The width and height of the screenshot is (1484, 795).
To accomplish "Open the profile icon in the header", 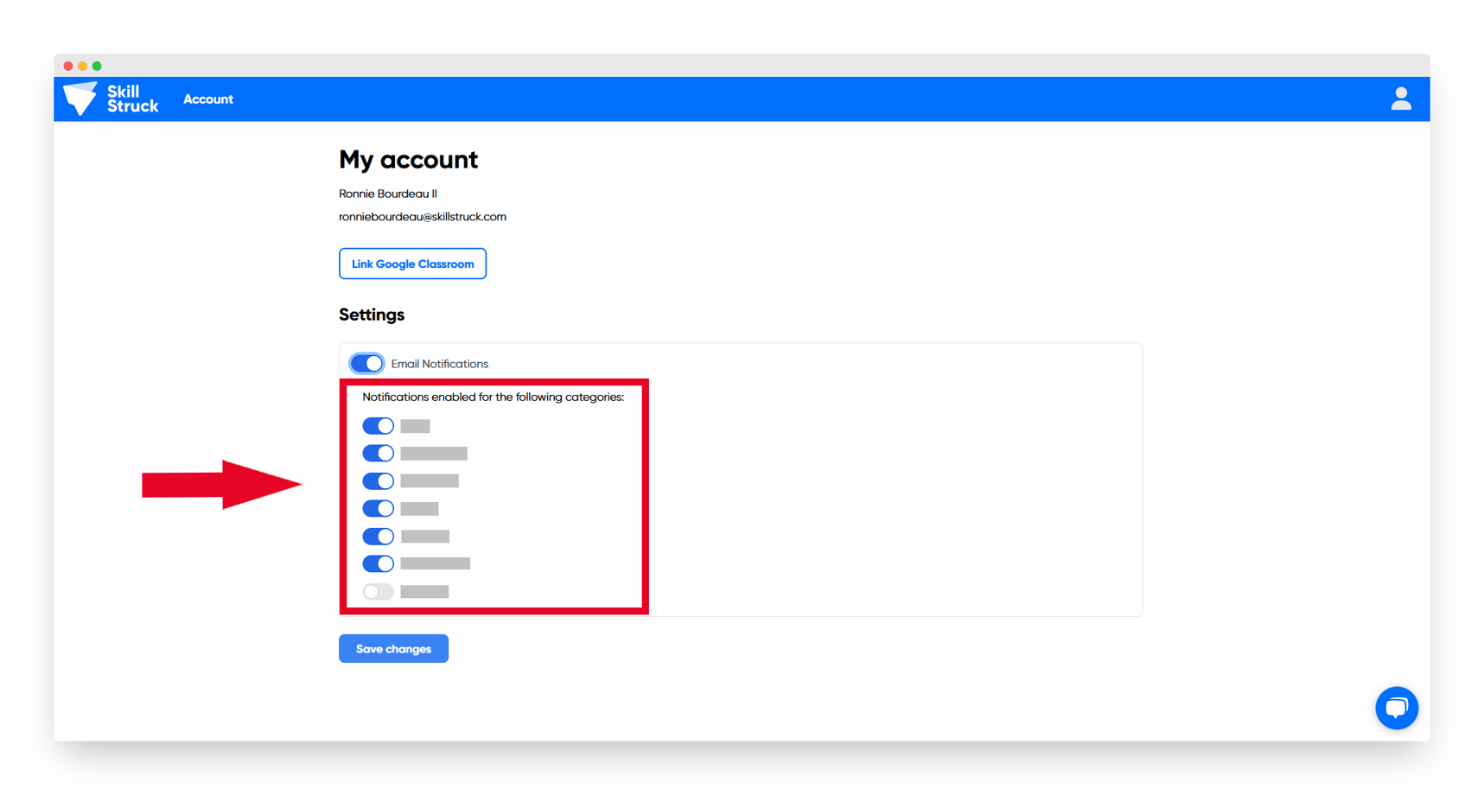I will (x=1400, y=99).
